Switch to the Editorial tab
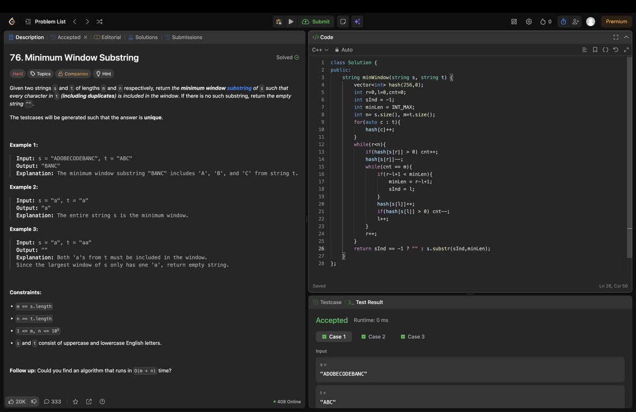 (108, 37)
